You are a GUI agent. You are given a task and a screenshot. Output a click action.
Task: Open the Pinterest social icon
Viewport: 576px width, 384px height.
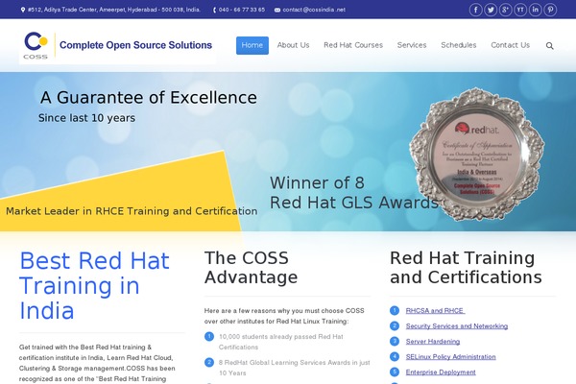point(550,10)
